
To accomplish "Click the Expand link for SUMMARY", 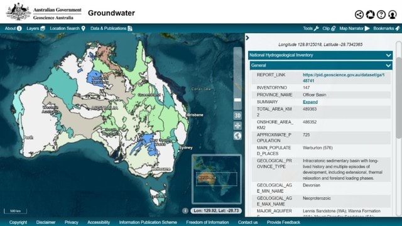I will [x=310, y=102].
